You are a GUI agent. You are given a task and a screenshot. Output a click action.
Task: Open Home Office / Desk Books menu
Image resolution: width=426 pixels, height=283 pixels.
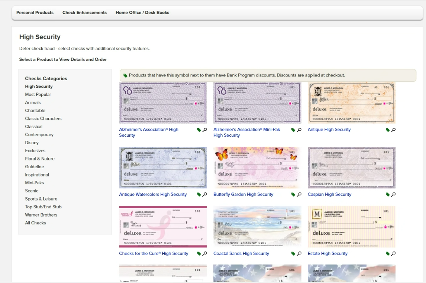[x=142, y=13]
